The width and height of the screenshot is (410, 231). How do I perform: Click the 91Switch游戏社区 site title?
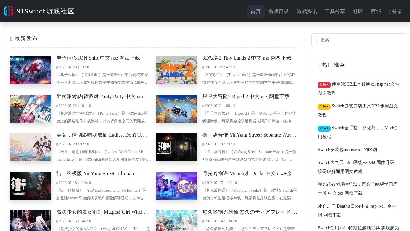45,12
